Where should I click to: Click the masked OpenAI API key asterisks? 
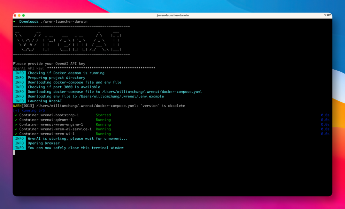(101, 68)
